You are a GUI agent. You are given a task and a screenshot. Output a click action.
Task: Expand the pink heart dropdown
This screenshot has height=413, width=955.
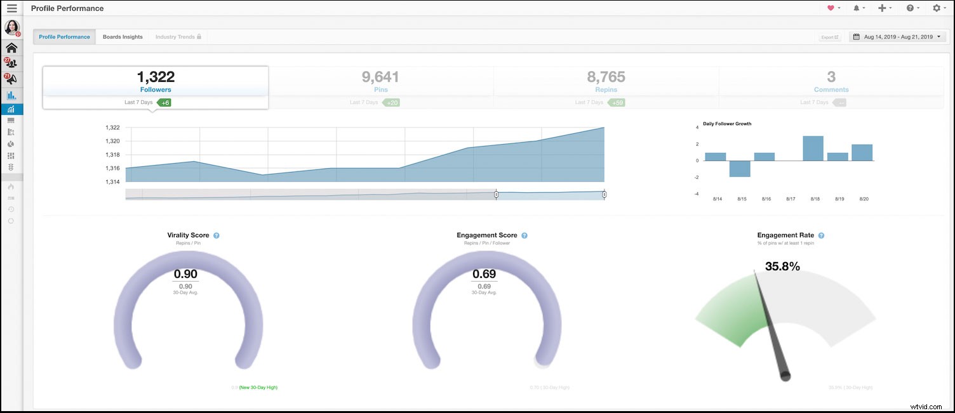834,8
